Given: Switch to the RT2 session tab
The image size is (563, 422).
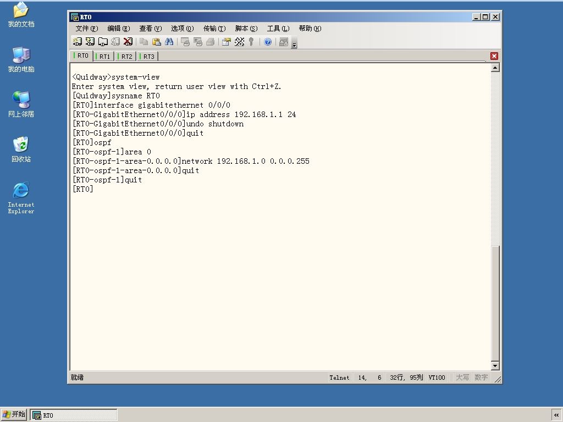Looking at the screenshot, I should (126, 57).
